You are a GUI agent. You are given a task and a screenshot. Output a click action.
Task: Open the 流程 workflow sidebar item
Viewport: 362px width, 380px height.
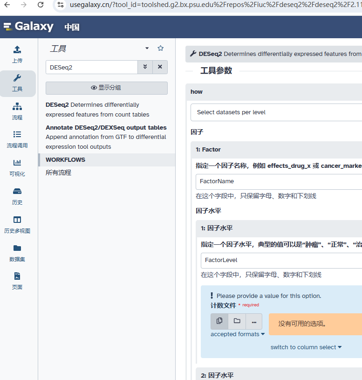coord(17,111)
